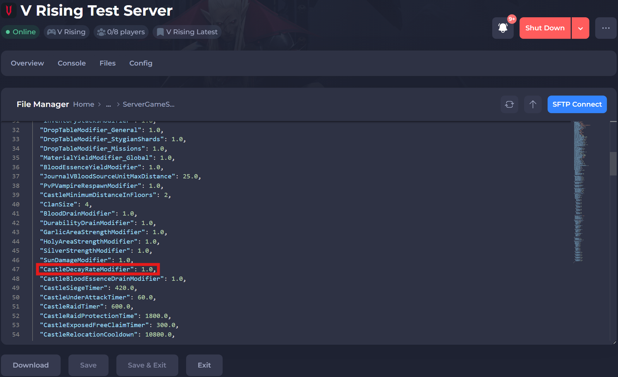Click the "MaterialYieldModifier_Global" line

[x=107, y=158]
